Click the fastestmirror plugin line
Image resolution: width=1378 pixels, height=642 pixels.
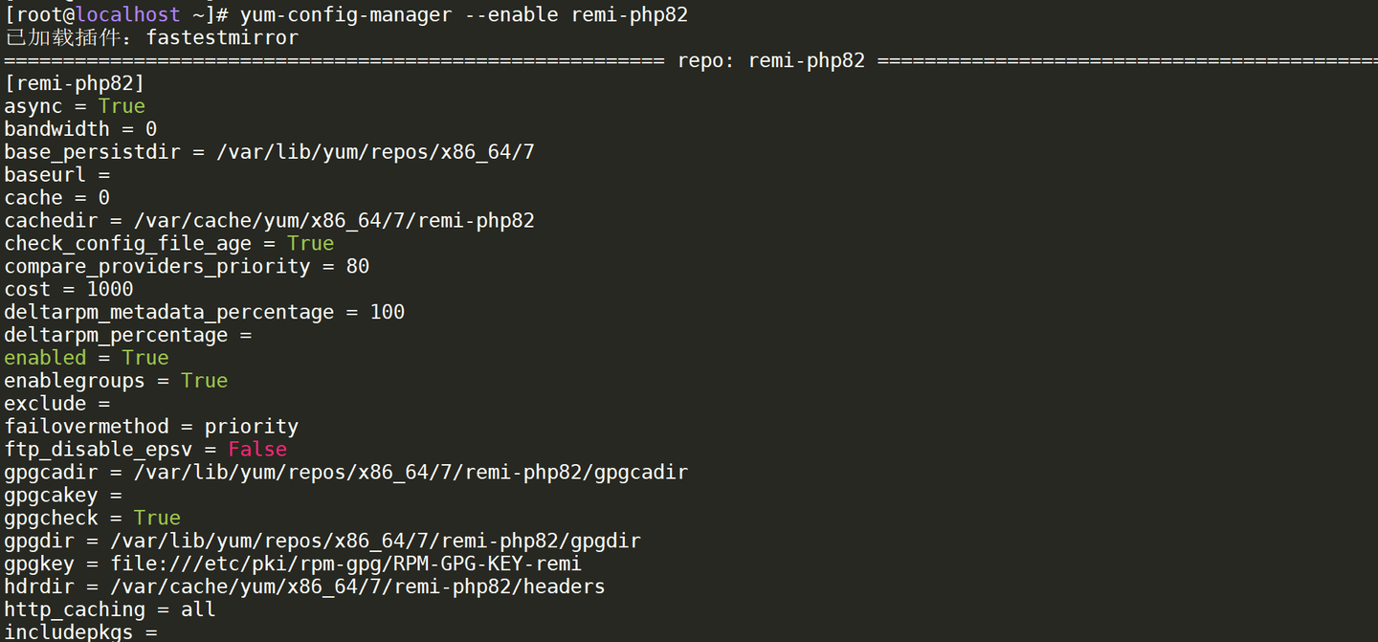click(151, 37)
